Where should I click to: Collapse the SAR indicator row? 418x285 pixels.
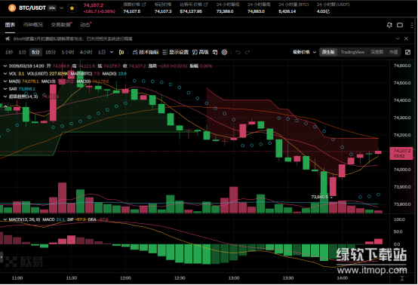[5, 89]
